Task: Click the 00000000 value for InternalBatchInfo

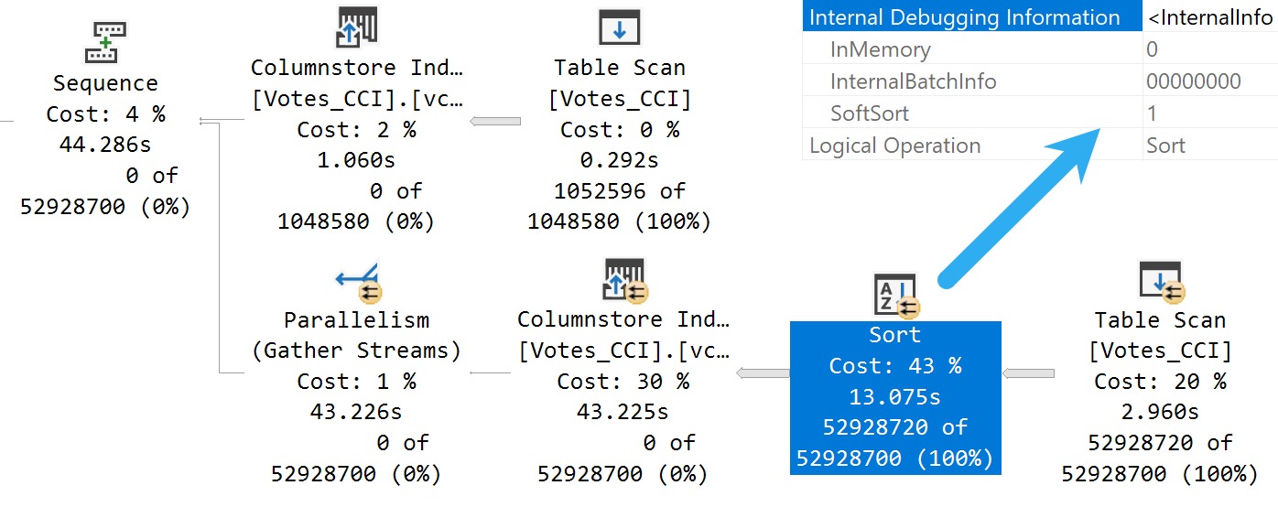Action: pyautogui.click(x=1194, y=81)
